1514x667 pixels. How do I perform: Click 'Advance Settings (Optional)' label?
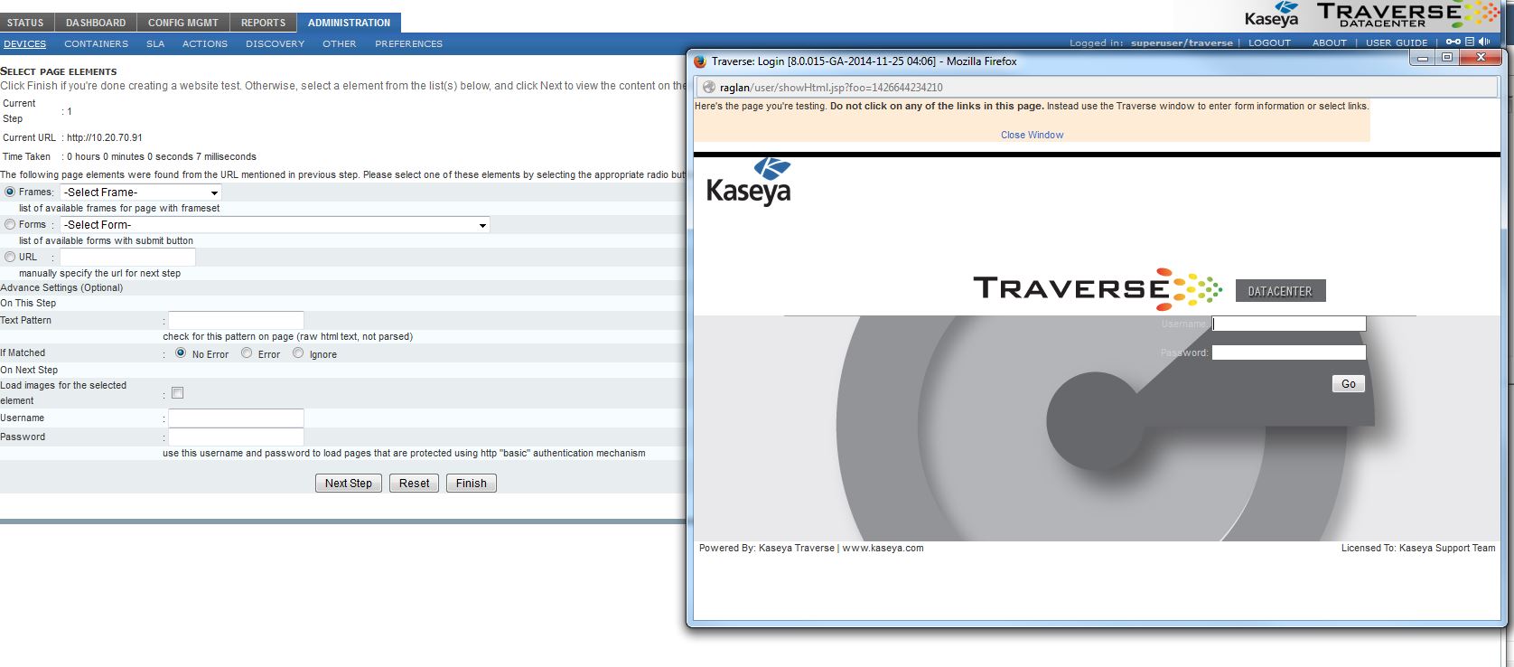tap(61, 287)
